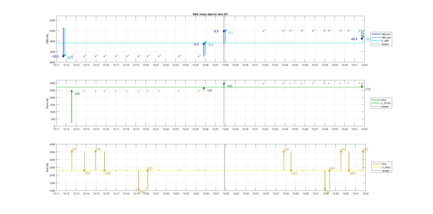The image size is (433, 214).
Task: Click the "13:28" x-axis tick on the VBD plot
Action: (x=225, y=65)
